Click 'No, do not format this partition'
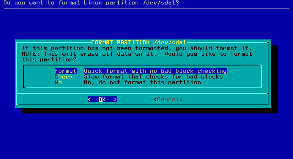 click(x=142, y=82)
